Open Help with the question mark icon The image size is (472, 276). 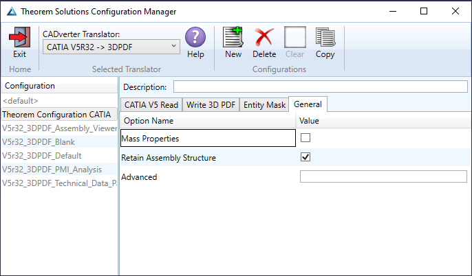point(195,37)
